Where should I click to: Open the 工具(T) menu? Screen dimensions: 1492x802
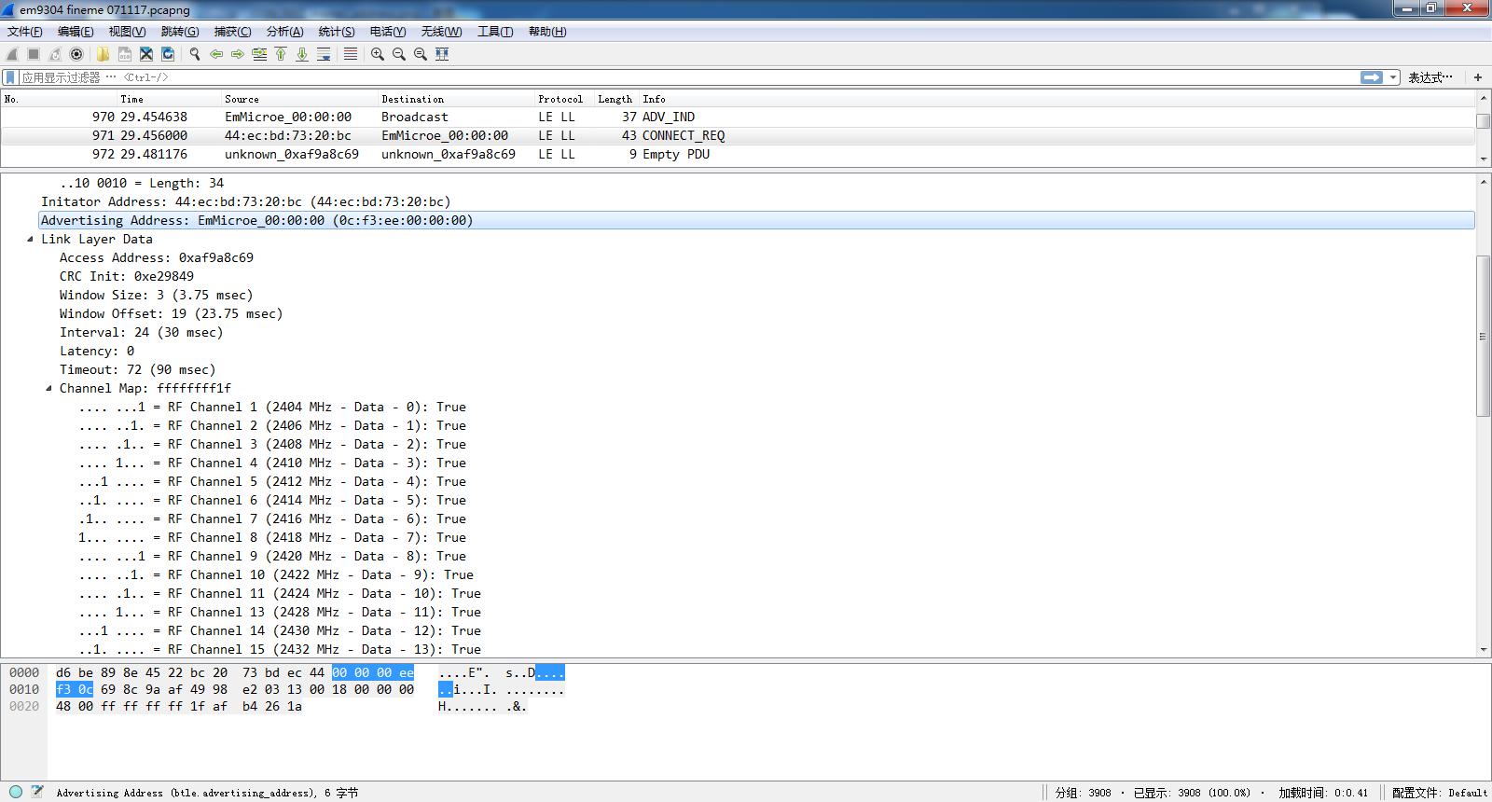pyautogui.click(x=495, y=32)
